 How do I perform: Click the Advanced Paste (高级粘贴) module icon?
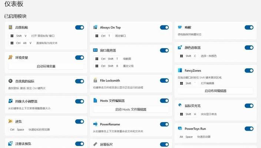tap(10, 27)
